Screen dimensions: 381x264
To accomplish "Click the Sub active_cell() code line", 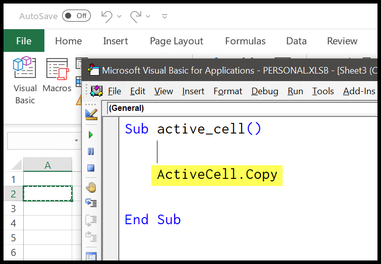I will (x=193, y=128).
